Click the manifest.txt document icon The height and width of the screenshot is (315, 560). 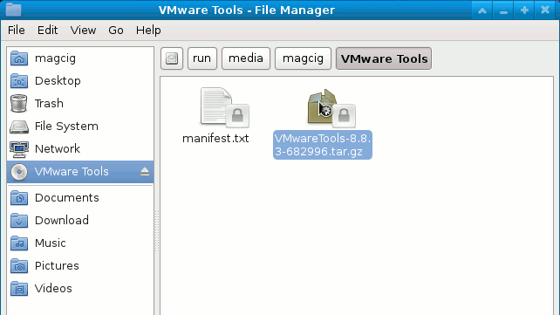pos(224,107)
